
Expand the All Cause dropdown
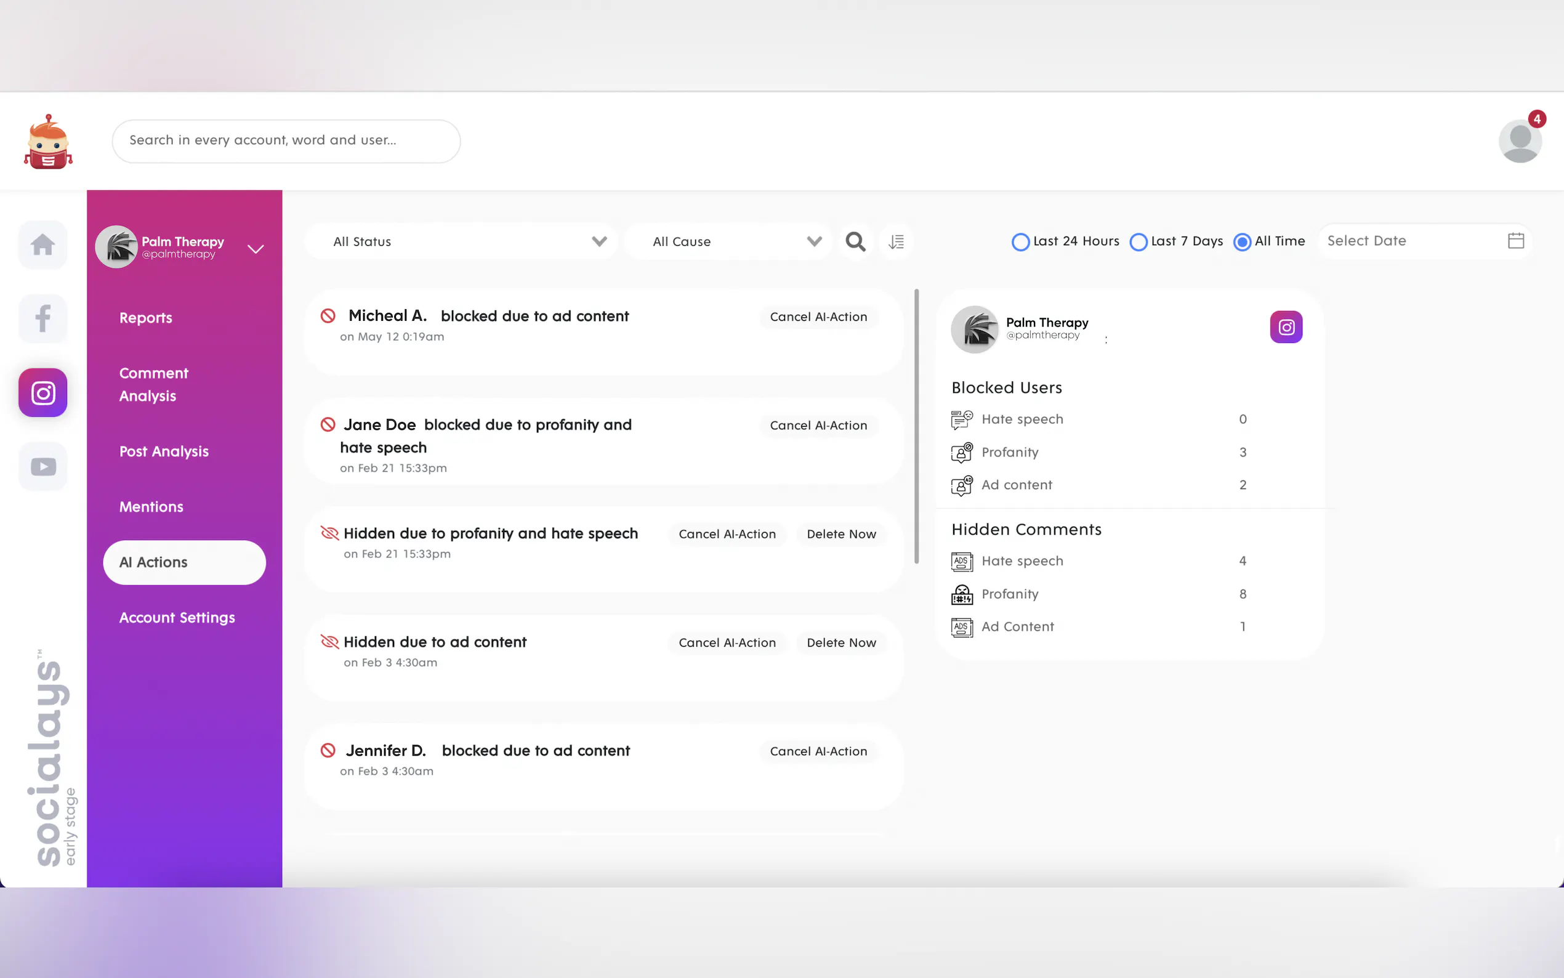[728, 241]
